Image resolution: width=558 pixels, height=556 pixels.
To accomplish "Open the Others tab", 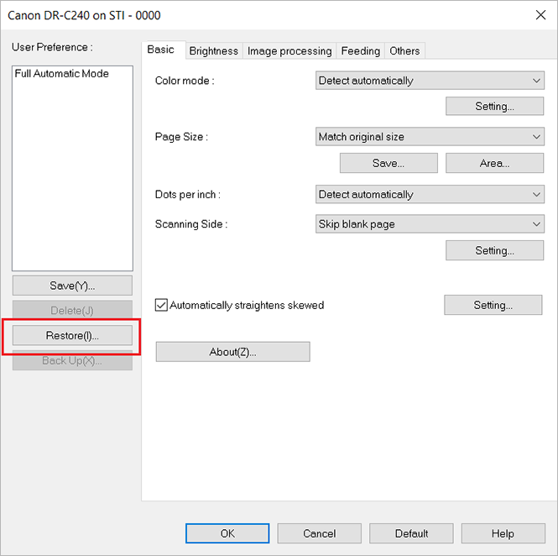I will (404, 51).
